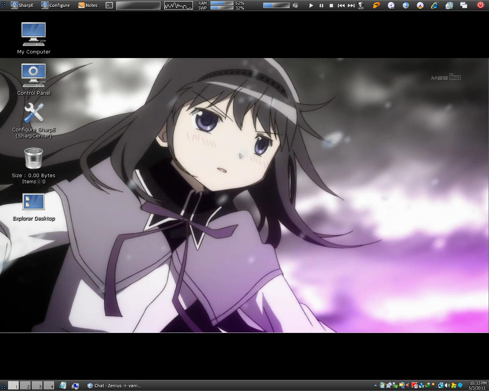
Task: Click the info satellite tray icon
Action: click(x=389, y=386)
